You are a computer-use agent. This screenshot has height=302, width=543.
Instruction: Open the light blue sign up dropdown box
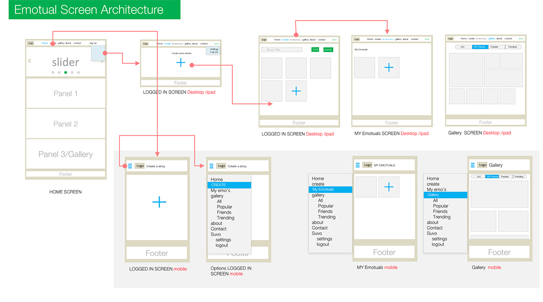98,53
